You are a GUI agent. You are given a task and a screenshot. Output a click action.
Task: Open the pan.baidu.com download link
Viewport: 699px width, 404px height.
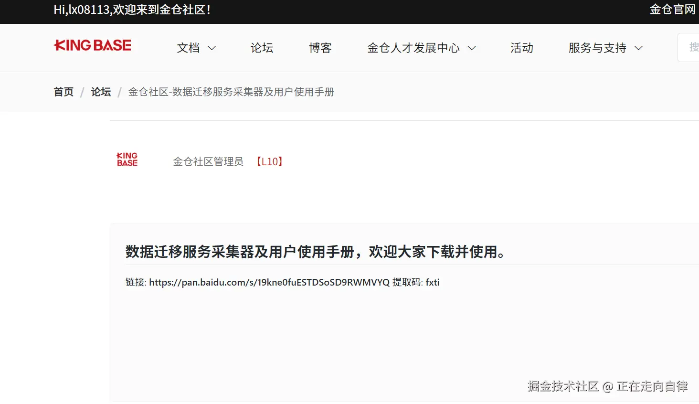(269, 282)
